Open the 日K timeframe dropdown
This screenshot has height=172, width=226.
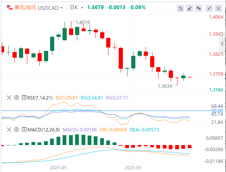(x=77, y=8)
